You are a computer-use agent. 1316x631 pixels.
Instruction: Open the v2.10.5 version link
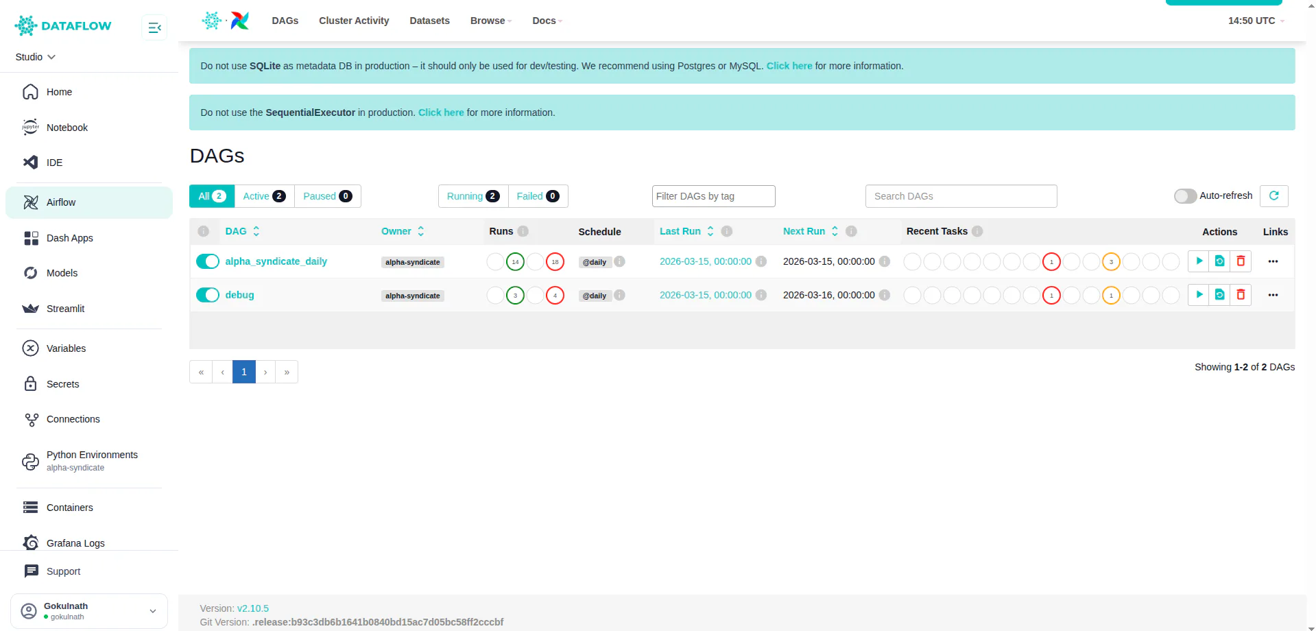[x=253, y=608]
